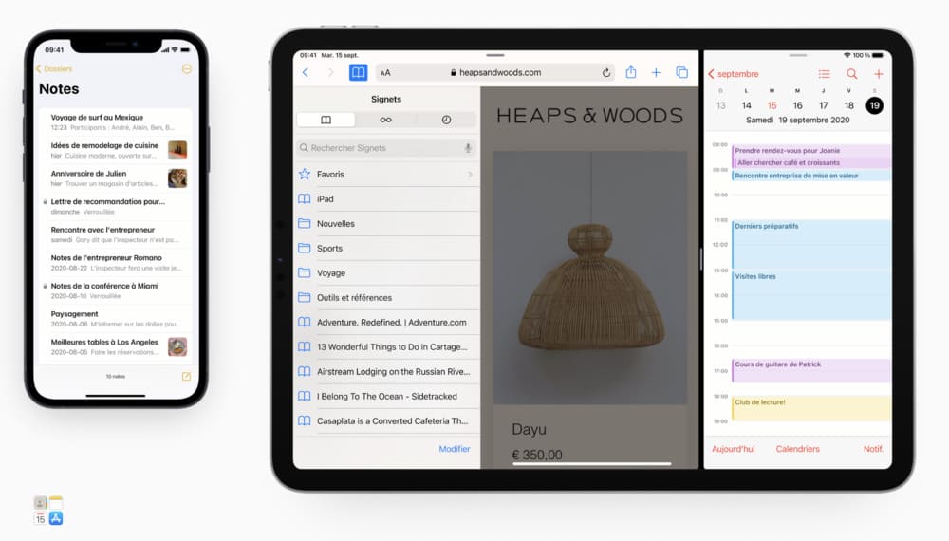
Task: Open the Idées de remodelage de cuisine note
Action: pyautogui.click(x=116, y=150)
